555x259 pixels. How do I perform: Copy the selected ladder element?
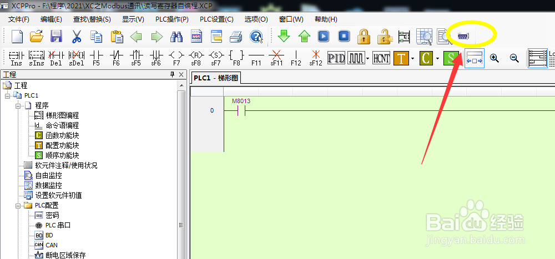(96, 37)
